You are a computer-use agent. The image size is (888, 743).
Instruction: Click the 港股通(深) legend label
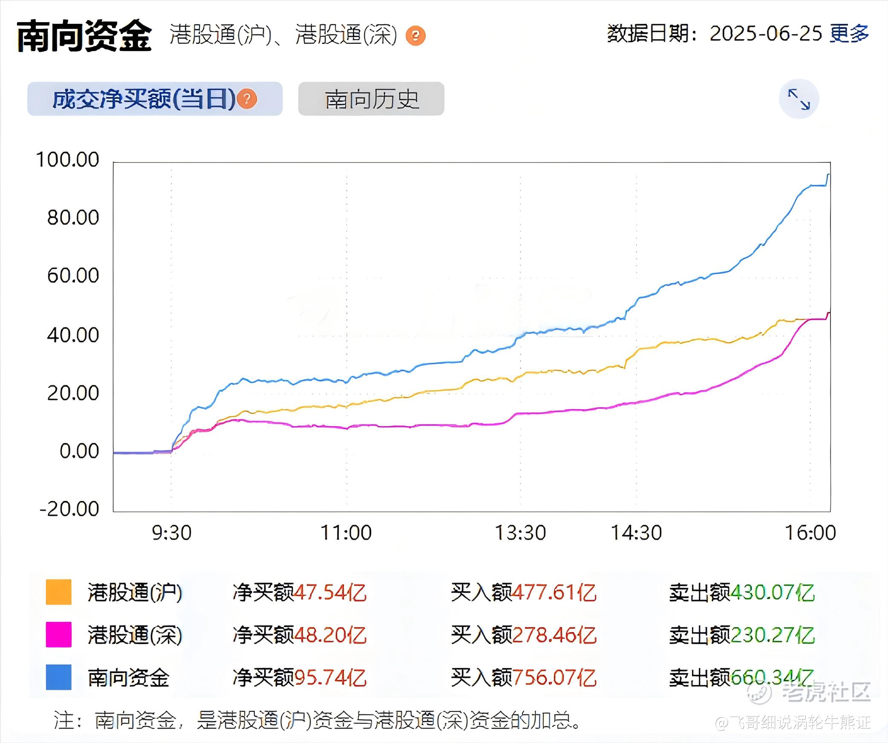pyautogui.click(x=135, y=635)
